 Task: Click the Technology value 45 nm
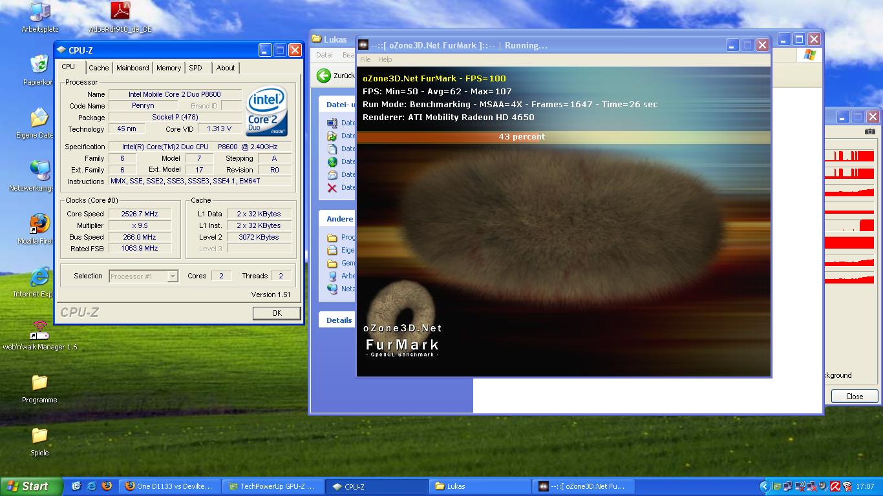(127, 129)
